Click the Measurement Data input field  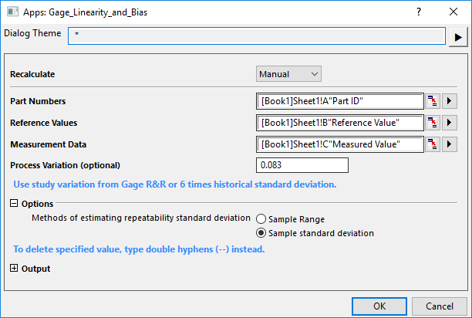[x=339, y=144]
